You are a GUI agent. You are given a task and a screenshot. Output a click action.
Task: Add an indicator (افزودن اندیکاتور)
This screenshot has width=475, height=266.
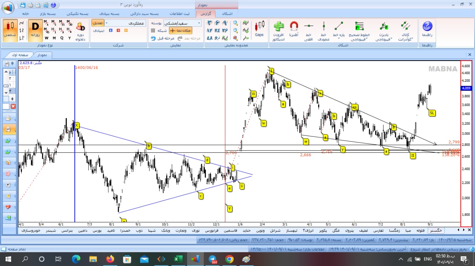coord(279,31)
